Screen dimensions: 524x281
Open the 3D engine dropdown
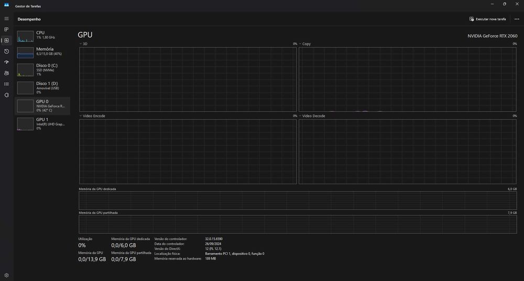tap(83, 44)
